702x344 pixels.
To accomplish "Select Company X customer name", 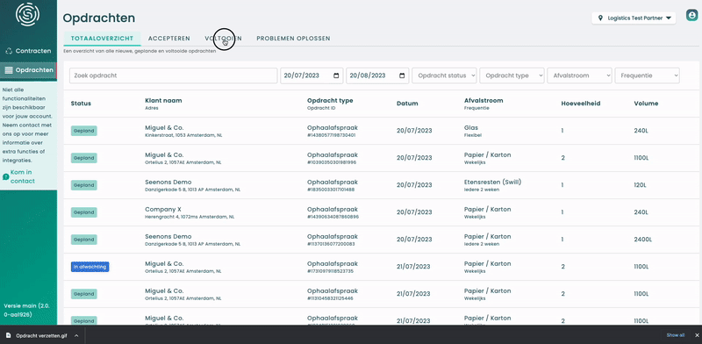I will point(163,209).
